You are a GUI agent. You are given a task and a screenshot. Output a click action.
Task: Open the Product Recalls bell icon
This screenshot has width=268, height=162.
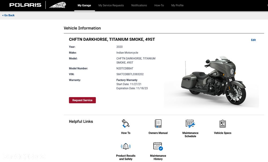126,146
